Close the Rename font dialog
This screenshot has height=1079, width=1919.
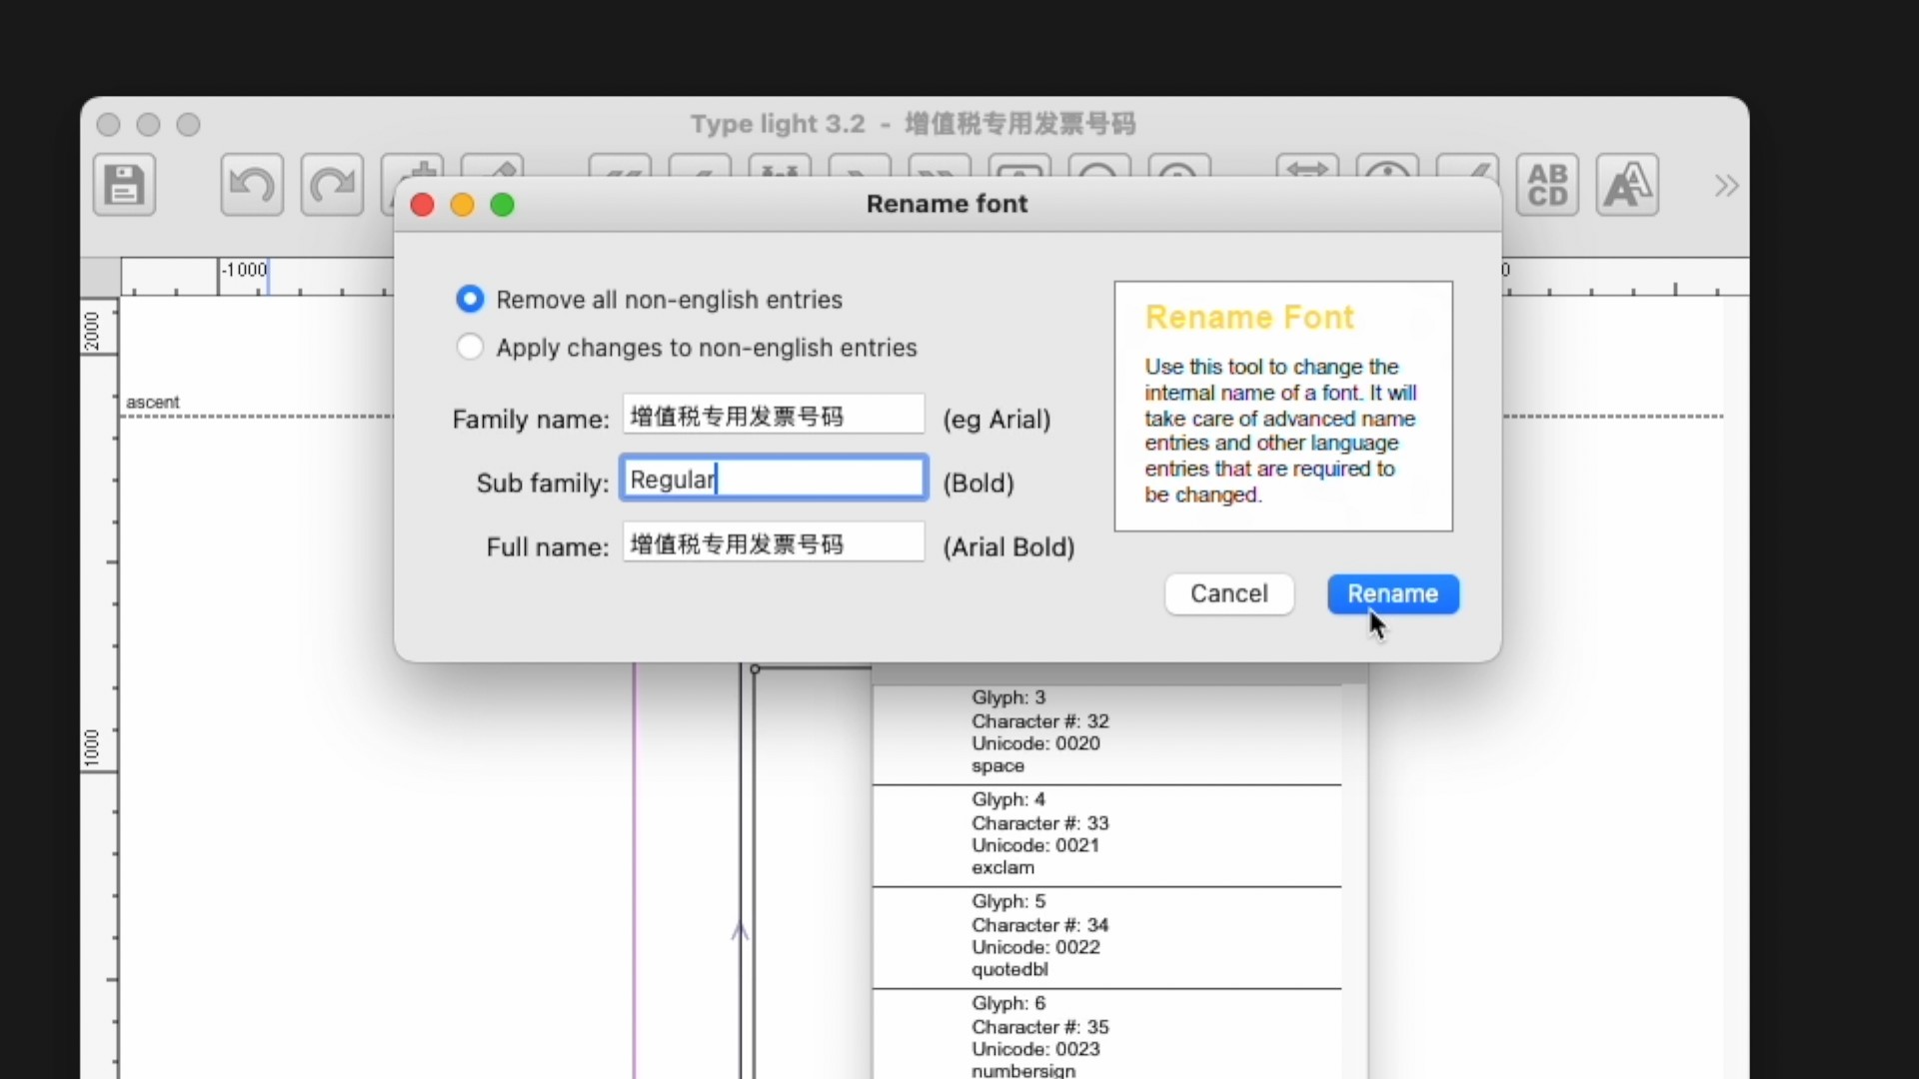(423, 205)
